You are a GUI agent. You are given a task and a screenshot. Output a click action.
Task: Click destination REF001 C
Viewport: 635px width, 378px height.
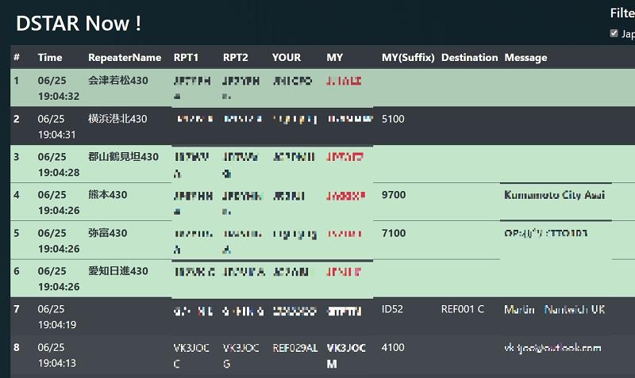(463, 309)
